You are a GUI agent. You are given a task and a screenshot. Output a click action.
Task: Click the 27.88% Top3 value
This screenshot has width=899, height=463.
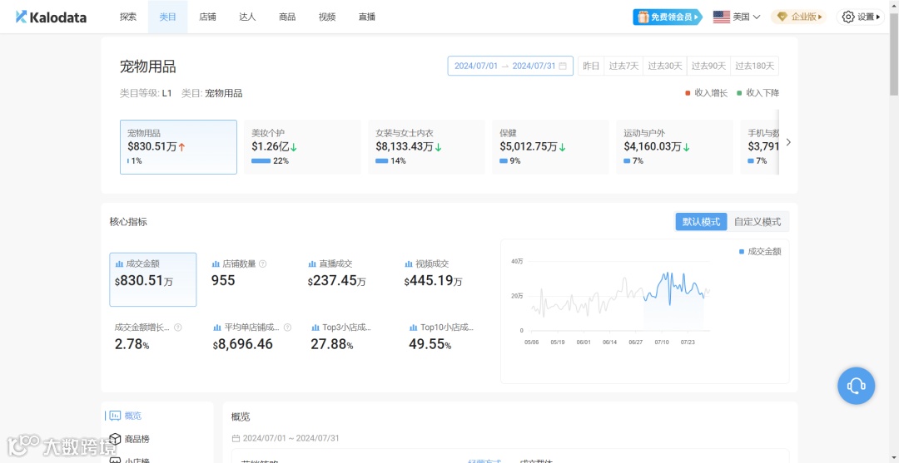tap(331, 344)
